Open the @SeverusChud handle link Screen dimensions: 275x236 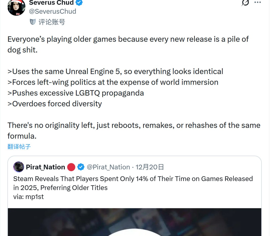click(x=53, y=11)
